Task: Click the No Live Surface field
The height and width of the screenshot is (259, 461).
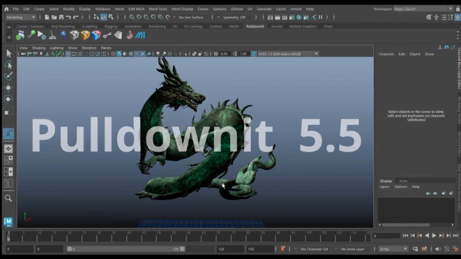Action: click(x=191, y=17)
